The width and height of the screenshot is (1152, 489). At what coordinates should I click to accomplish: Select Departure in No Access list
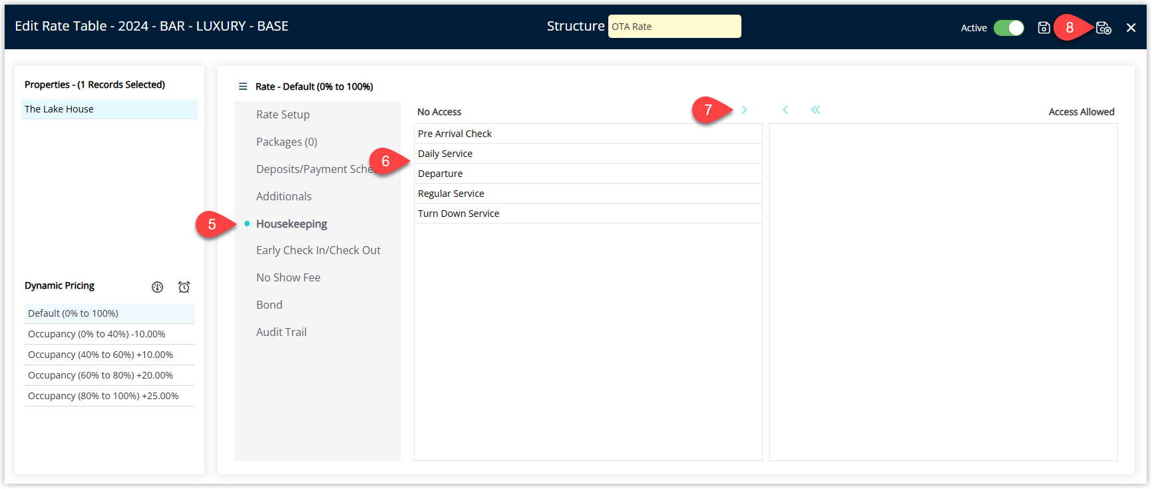(588, 174)
